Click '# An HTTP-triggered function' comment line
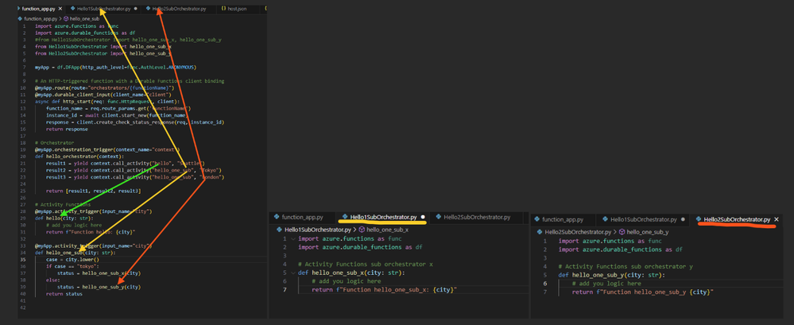 click(x=130, y=81)
